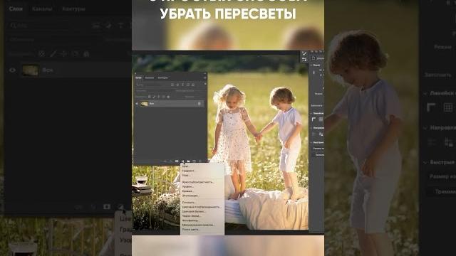
Task: Add layer style fx in central panel
Action: (171, 161)
